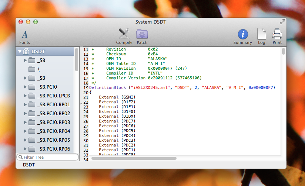Click the OEM Revision line

tap(147, 69)
